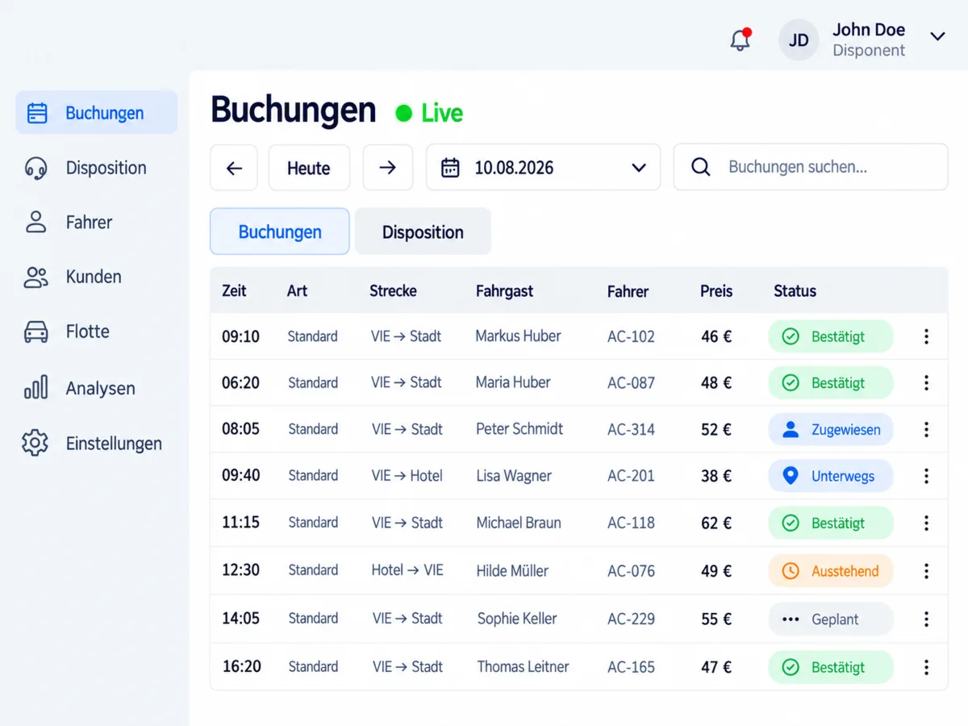The height and width of the screenshot is (726, 968).
Task: Open row menu for Peter Schmidt booking
Action: (x=926, y=429)
